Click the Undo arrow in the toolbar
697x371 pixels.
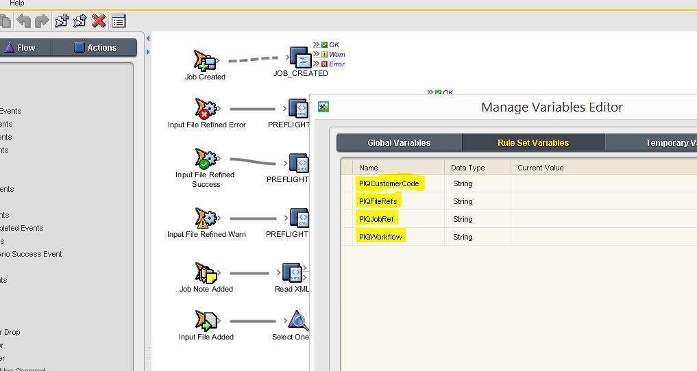coord(23,21)
